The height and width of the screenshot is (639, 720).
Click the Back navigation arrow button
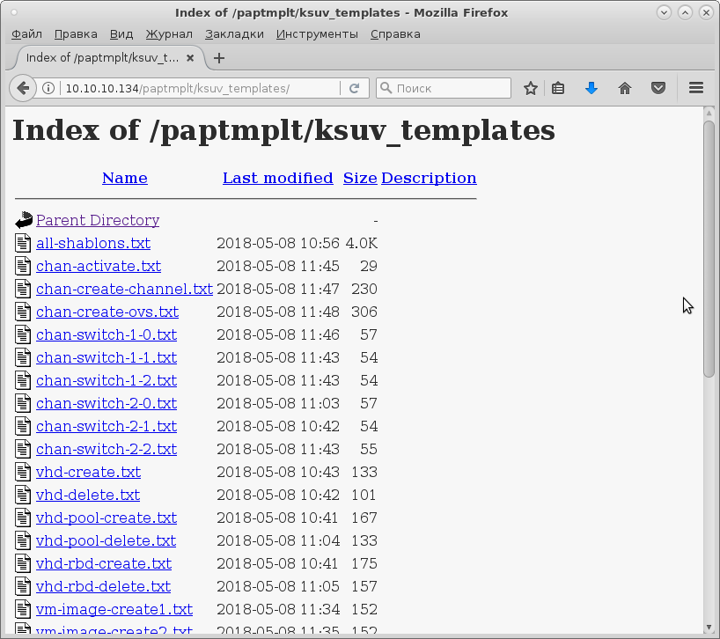pyautogui.click(x=23, y=88)
